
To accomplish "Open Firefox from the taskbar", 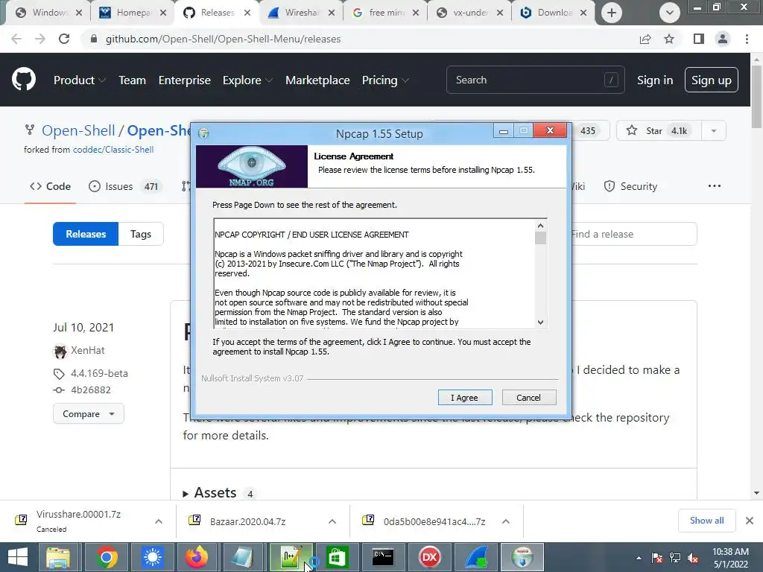I will click(x=197, y=557).
